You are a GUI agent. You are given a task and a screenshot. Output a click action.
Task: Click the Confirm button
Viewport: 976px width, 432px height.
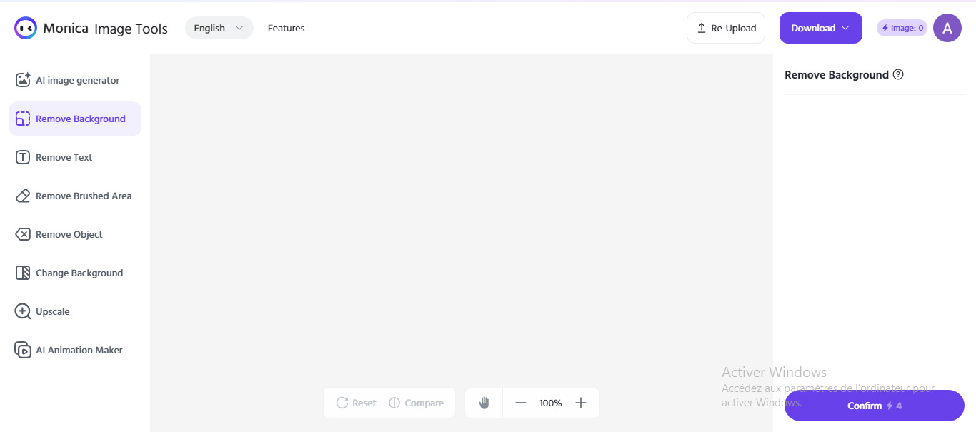pos(875,406)
